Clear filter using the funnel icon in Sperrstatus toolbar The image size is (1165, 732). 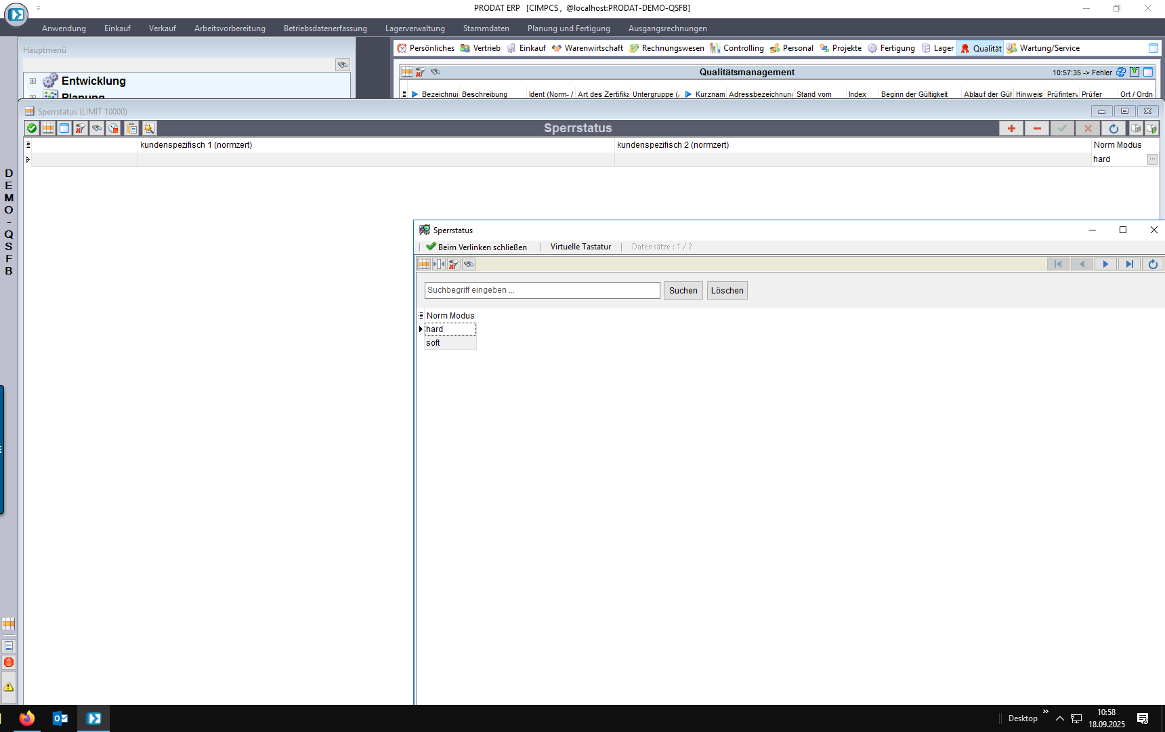(x=81, y=128)
